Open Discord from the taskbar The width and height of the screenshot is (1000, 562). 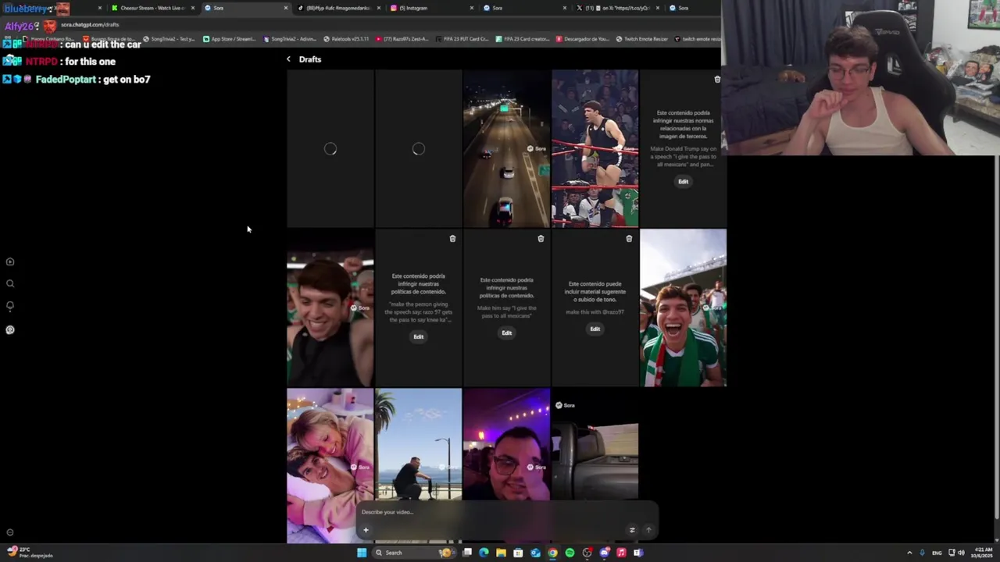coord(604,553)
